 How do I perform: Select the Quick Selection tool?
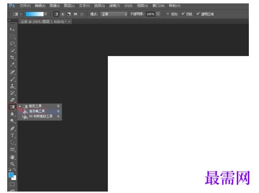[x=13, y=51]
